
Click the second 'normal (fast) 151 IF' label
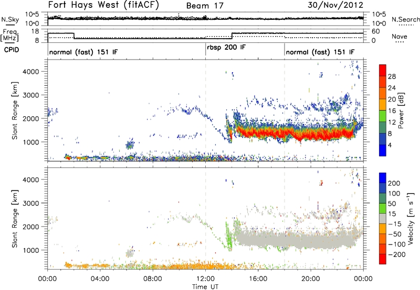point(320,52)
